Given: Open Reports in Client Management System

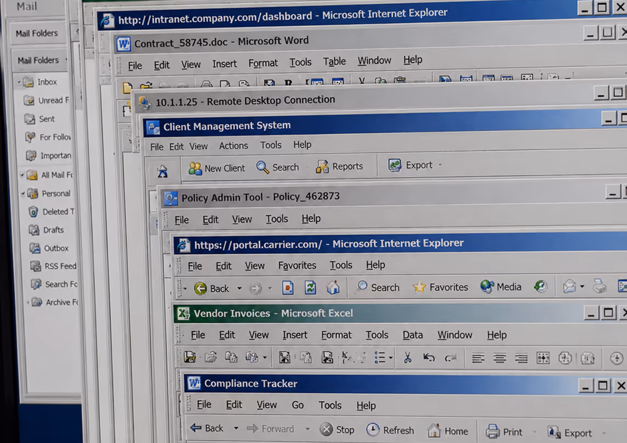Looking at the screenshot, I should 340,166.
